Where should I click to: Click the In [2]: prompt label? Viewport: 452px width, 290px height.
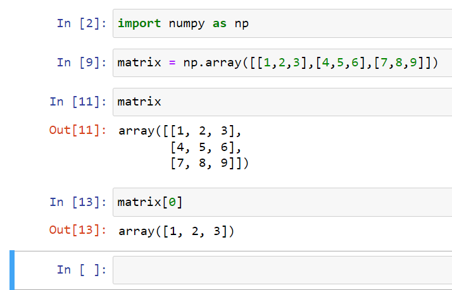click(82, 23)
